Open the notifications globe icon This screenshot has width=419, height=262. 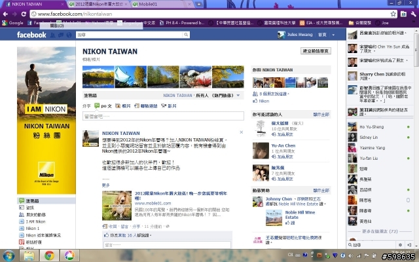pos(69,35)
